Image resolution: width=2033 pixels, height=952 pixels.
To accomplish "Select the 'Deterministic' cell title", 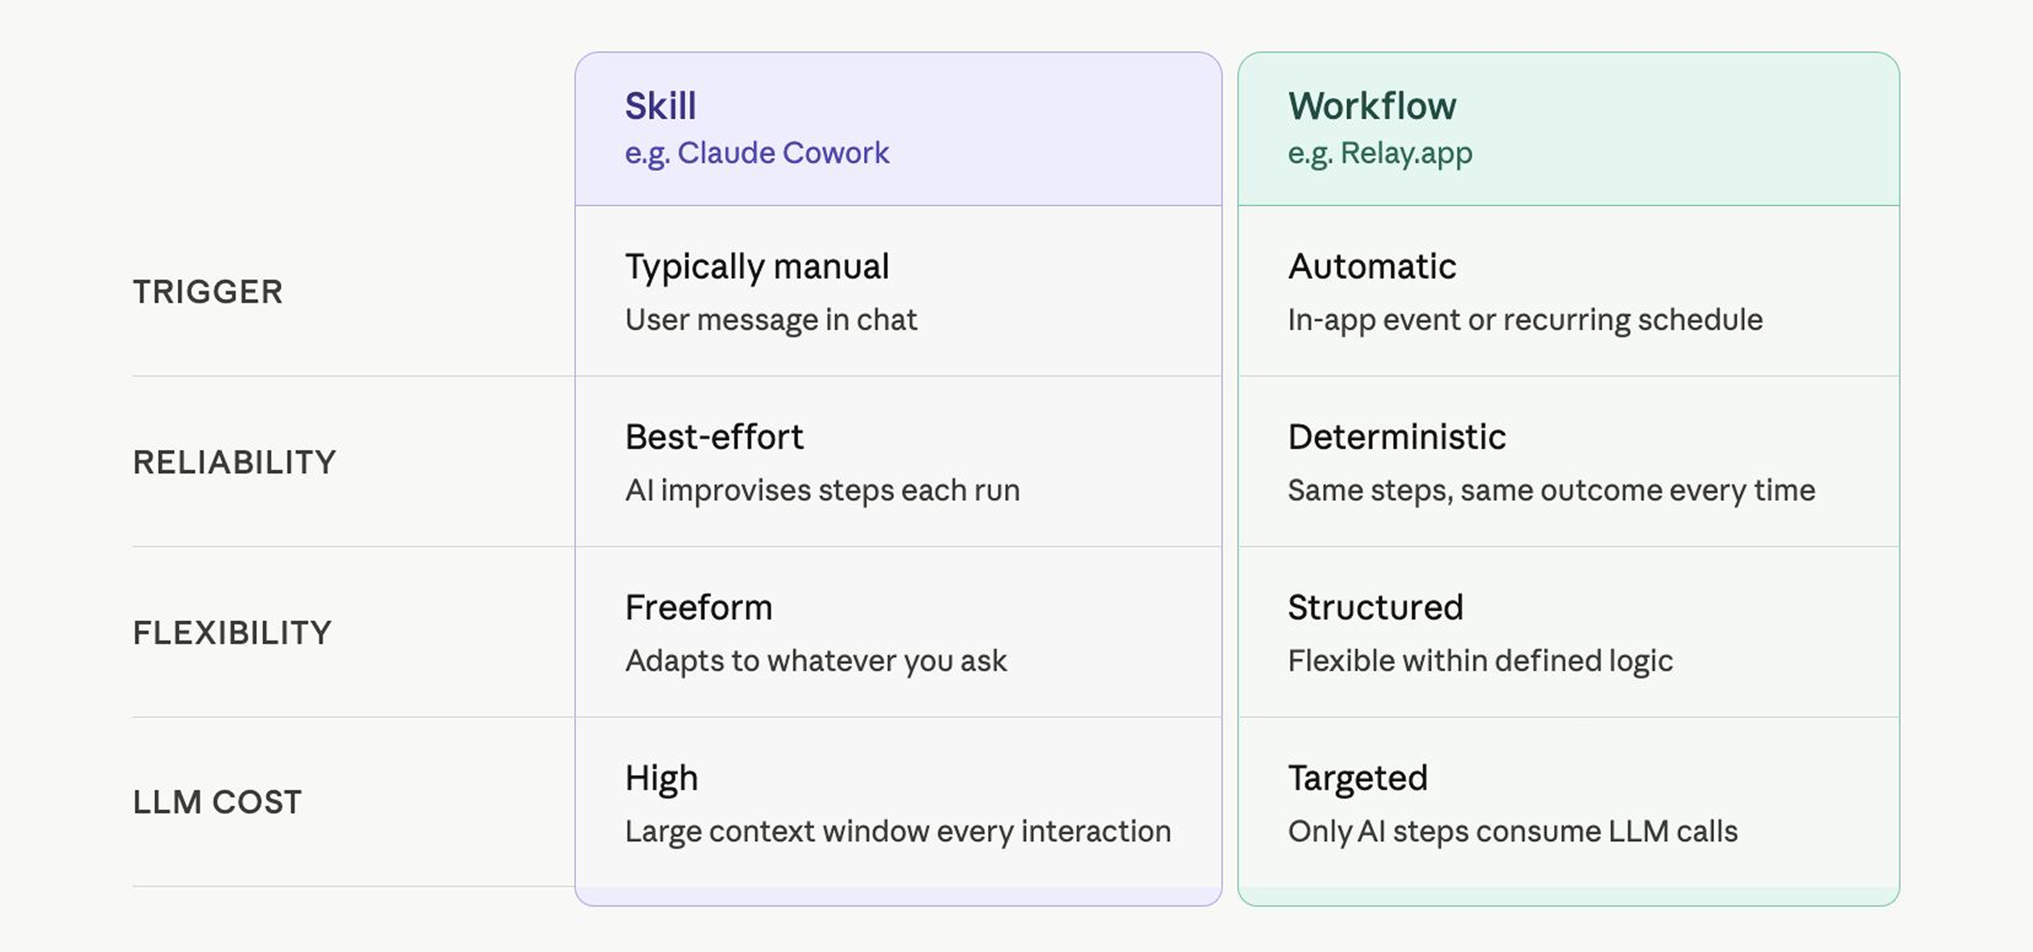I will click(x=1397, y=437).
